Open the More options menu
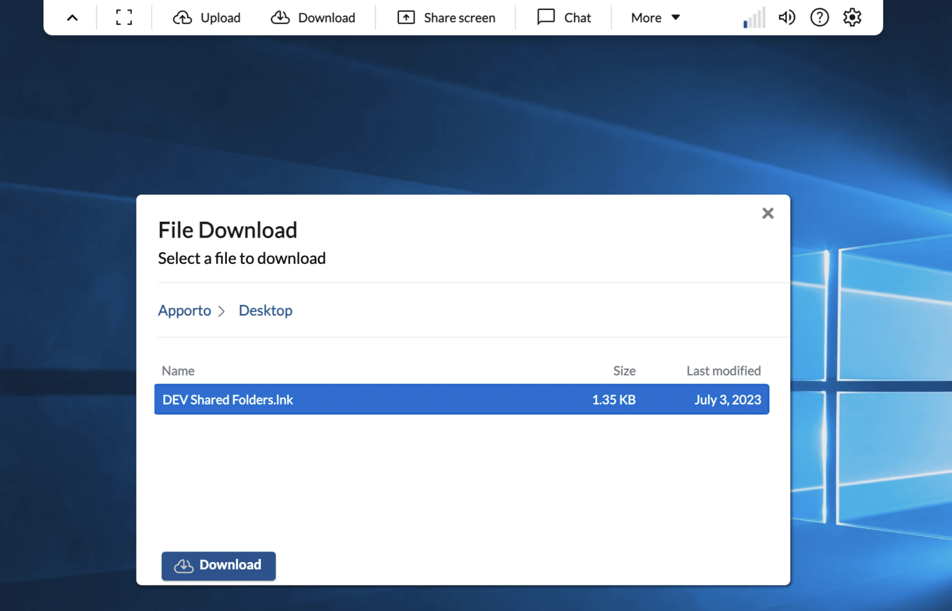Image resolution: width=952 pixels, height=611 pixels. (646, 17)
